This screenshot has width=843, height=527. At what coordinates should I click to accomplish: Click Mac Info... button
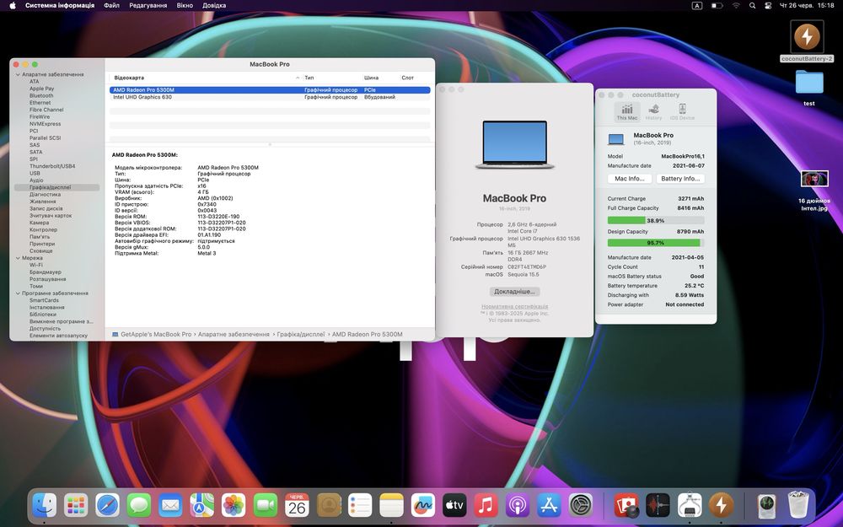point(630,179)
